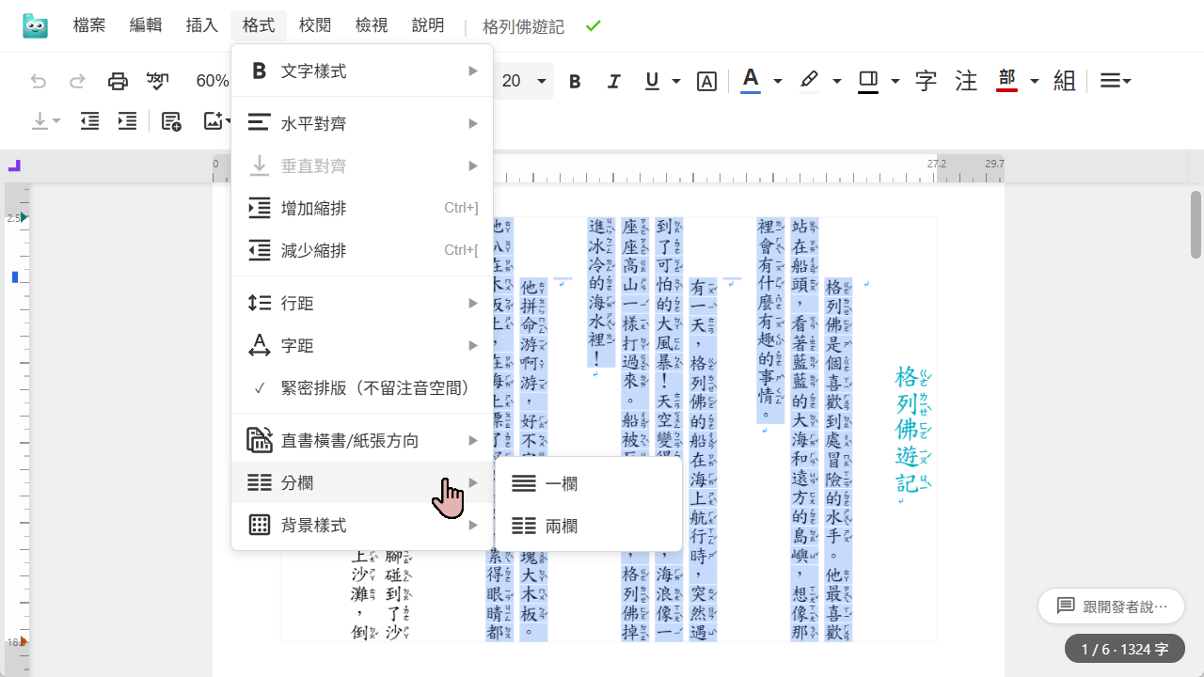Expand 水平對齊 submenu

362,124
